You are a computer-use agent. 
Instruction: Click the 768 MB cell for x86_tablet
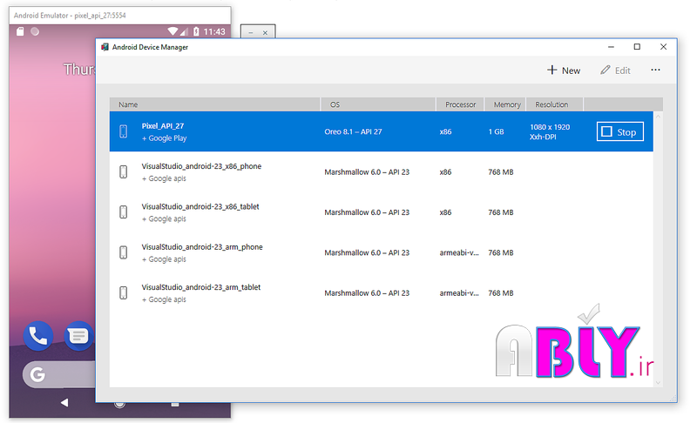point(500,212)
